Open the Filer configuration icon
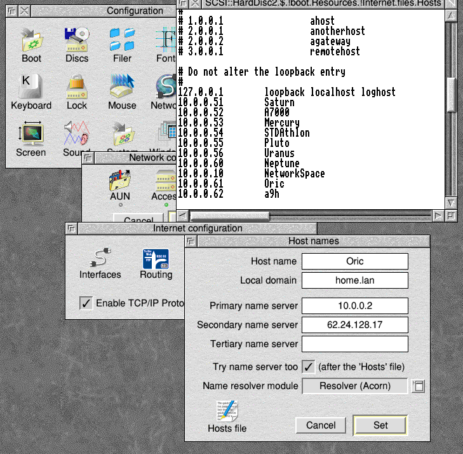The height and width of the screenshot is (454, 463). click(123, 41)
